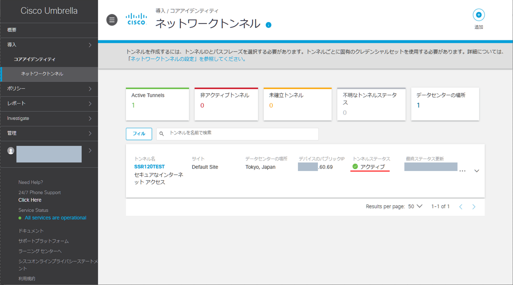The width and height of the screenshot is (513, 285).
Task: Click the green active status check icon
Action: click(355, 166)
